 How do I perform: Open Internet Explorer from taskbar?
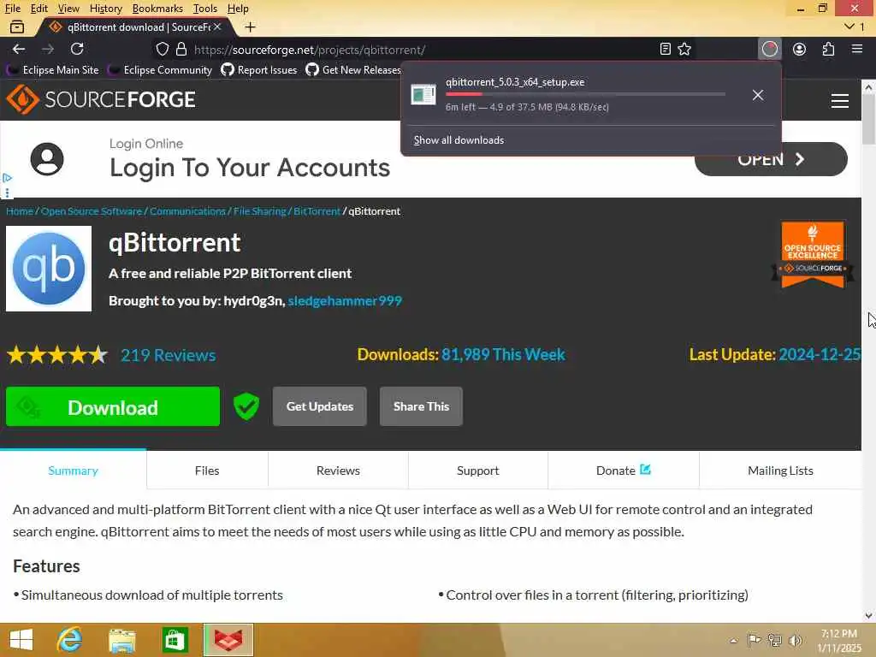69,640
